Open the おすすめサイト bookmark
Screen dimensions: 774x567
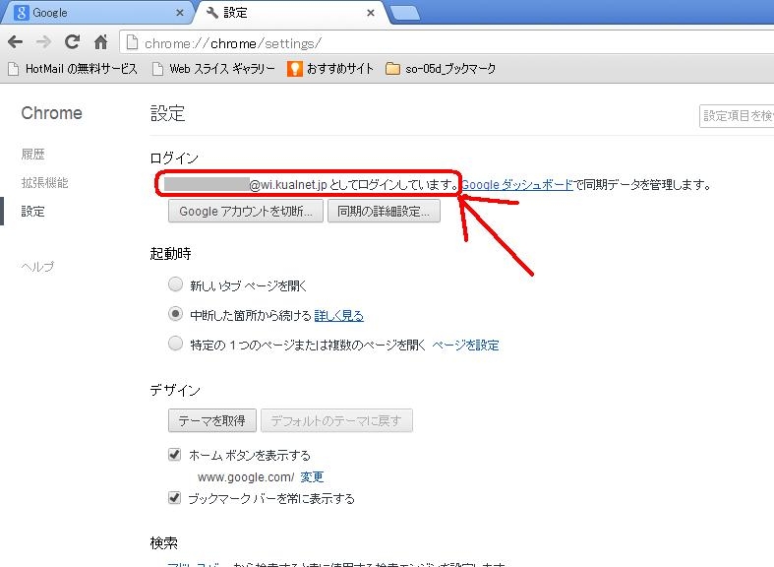pos(330,69)
